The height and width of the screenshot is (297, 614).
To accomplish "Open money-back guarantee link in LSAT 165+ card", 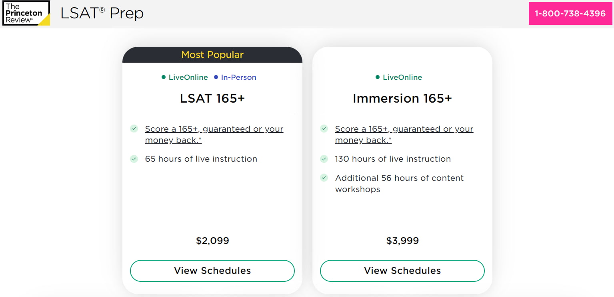I will (214, 135).
